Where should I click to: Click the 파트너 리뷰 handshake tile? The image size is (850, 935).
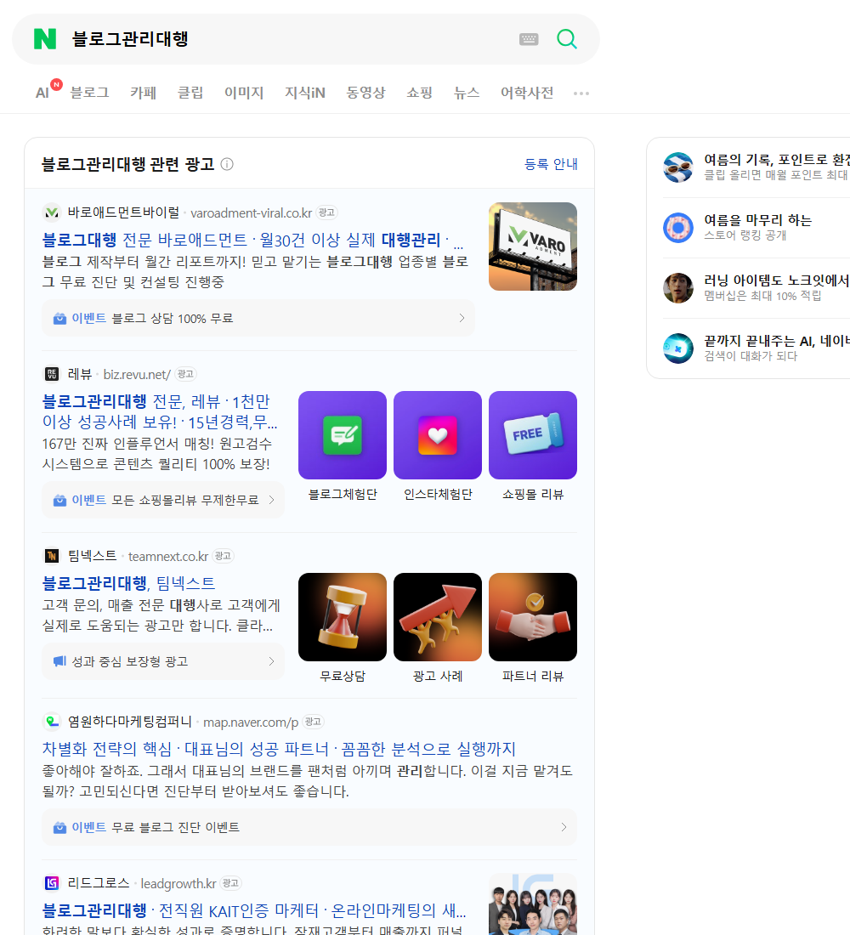(x=533, y=617)
